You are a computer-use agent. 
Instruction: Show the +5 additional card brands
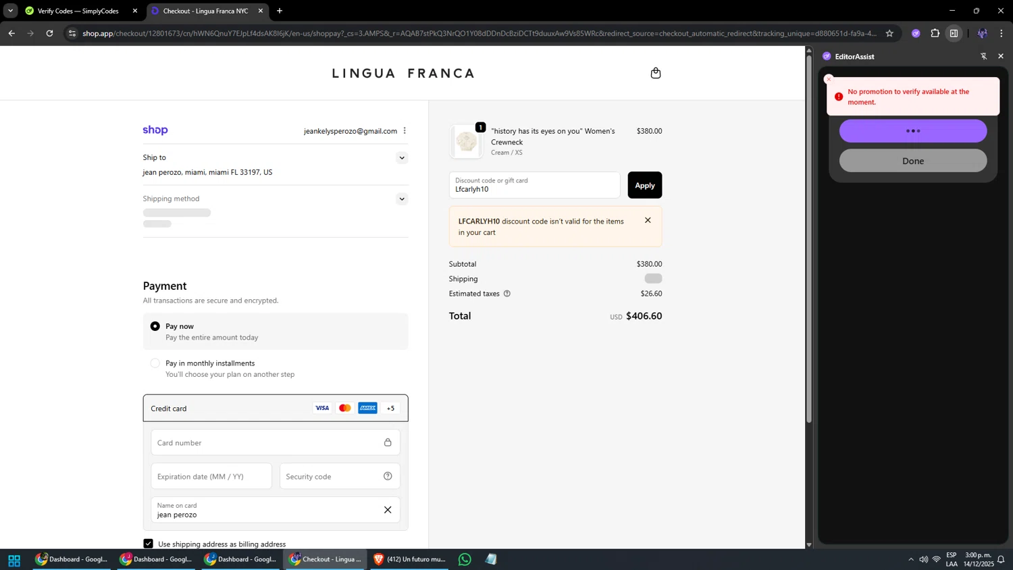pos(390,408)
